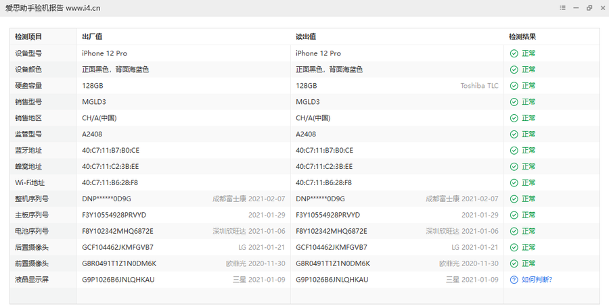Click the green check icon for 蓝牙地址
The width and height of the screenshot is (609, 306).
[x=514, y=151]
